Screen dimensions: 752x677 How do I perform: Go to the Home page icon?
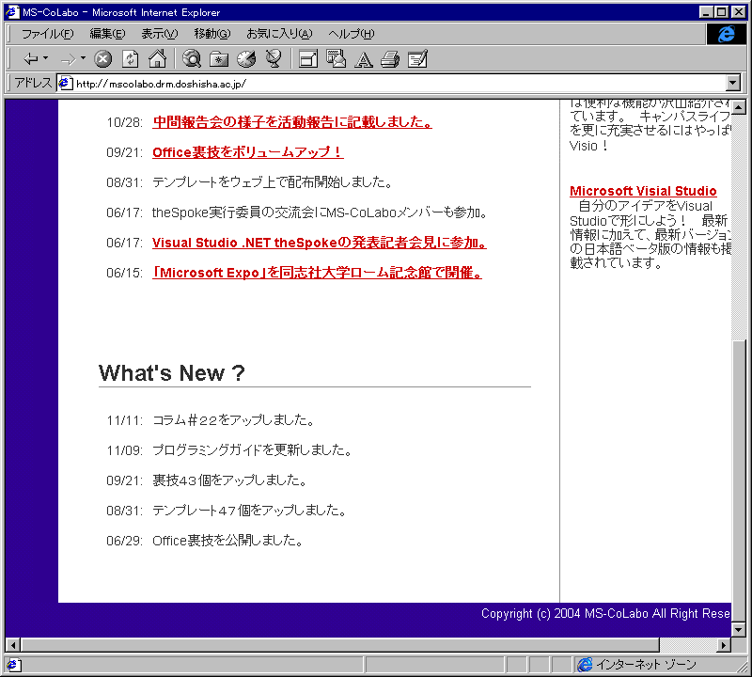click(157, 59)
